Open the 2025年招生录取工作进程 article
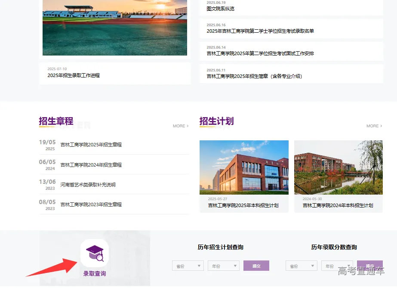Image resolution: width=397 pixels, height=288 pixels. [x=73, y=75]
